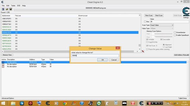
Task: Open the Table menu
Action: [13, 6]
